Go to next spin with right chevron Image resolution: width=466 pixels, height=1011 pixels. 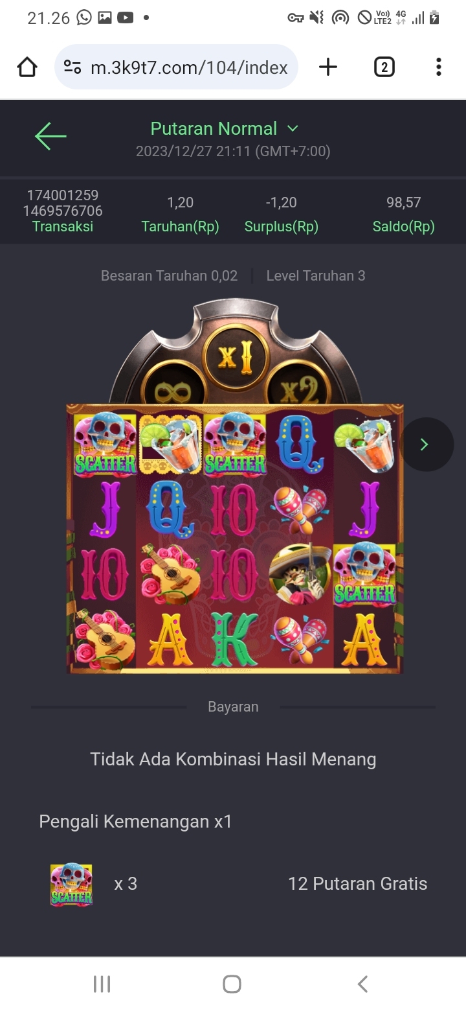[425, 445]
